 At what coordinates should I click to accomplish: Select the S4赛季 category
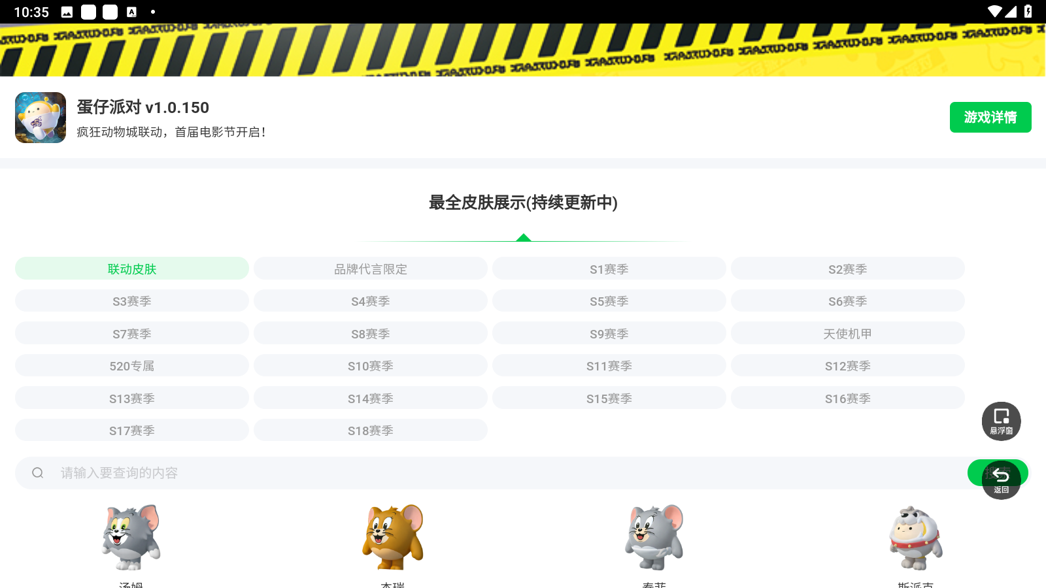pos(371,301)
